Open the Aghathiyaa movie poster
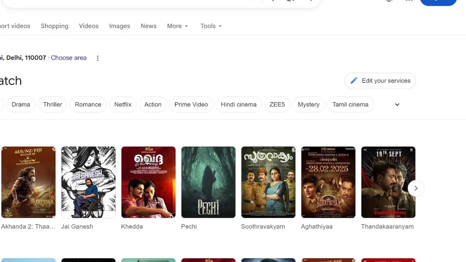Image resolution: width=466 pixels, height=262 pixels. (x=328, y=182)
